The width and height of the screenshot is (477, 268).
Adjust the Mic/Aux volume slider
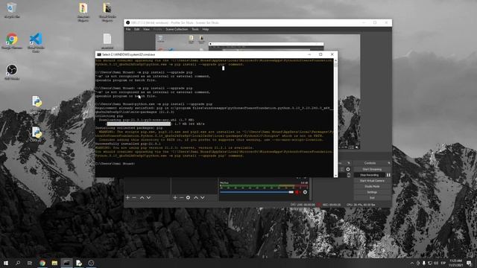tap(256, 192)
